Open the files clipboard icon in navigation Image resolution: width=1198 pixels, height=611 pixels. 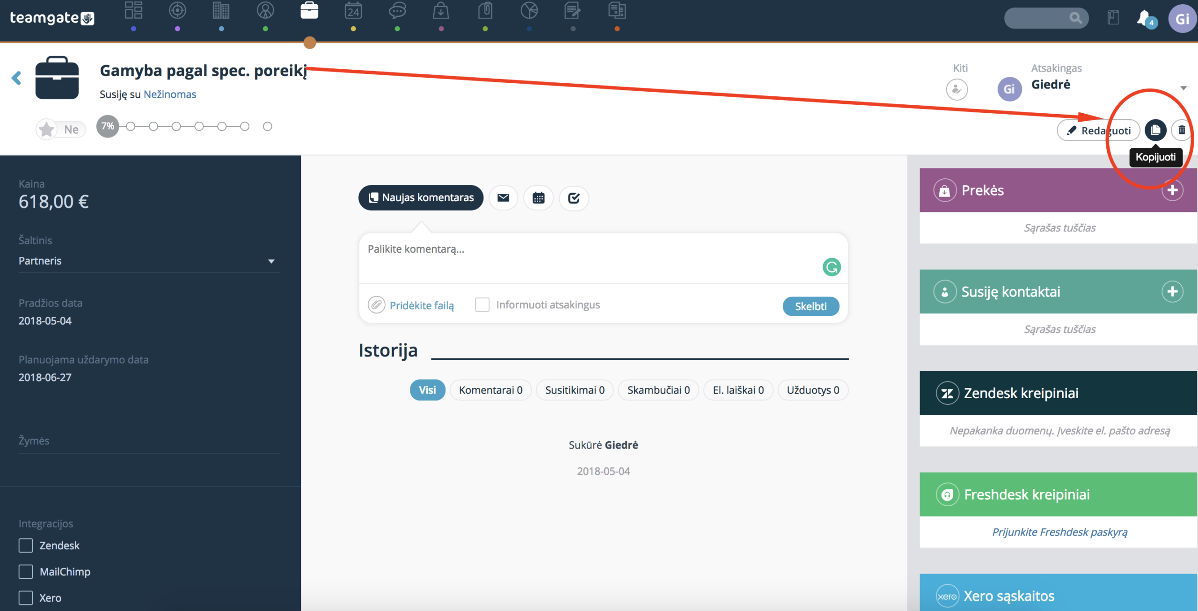pos(485,10)
